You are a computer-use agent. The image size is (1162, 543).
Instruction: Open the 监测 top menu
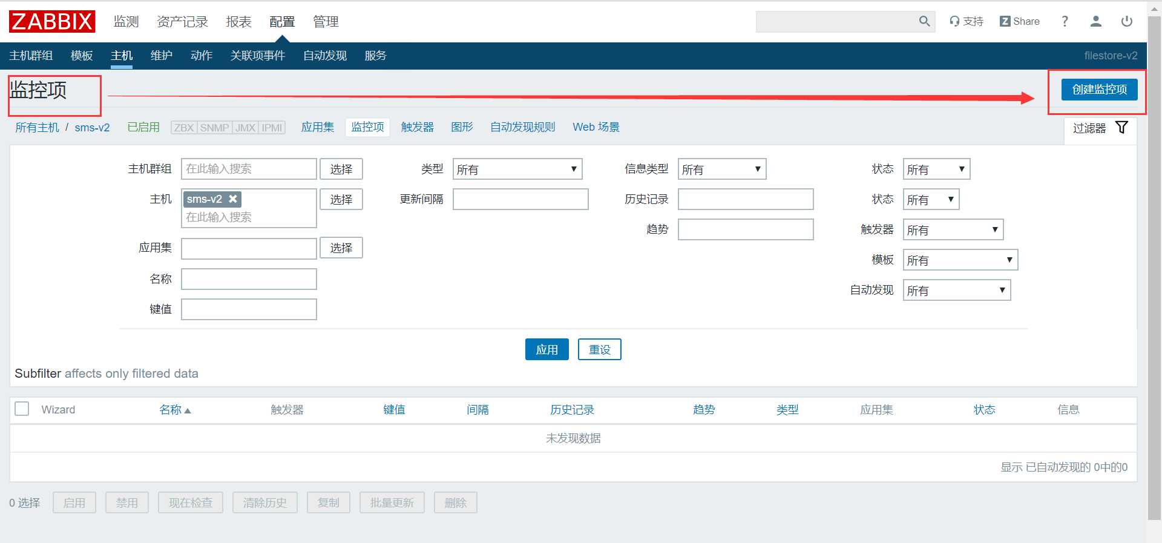pyautogui.click(x=126, y=22)
